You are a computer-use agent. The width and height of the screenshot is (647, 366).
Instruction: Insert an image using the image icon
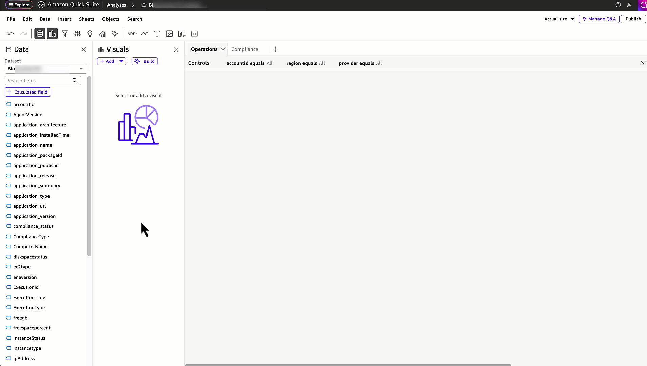click(x=169, y=34)
